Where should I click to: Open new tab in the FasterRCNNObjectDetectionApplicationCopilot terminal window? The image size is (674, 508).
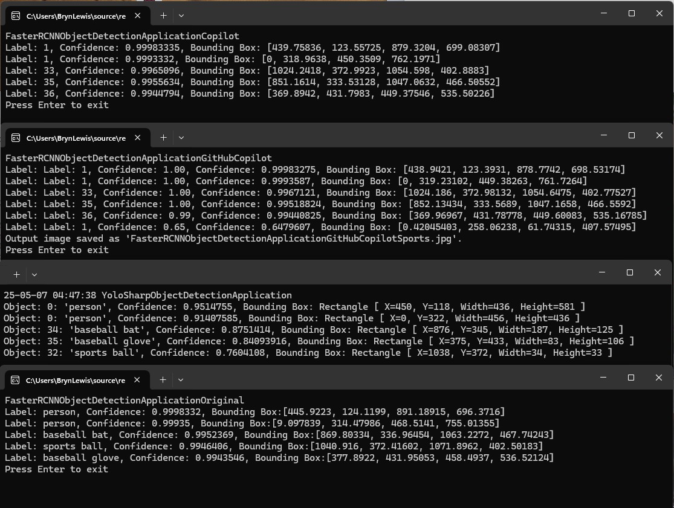point(163,15)
